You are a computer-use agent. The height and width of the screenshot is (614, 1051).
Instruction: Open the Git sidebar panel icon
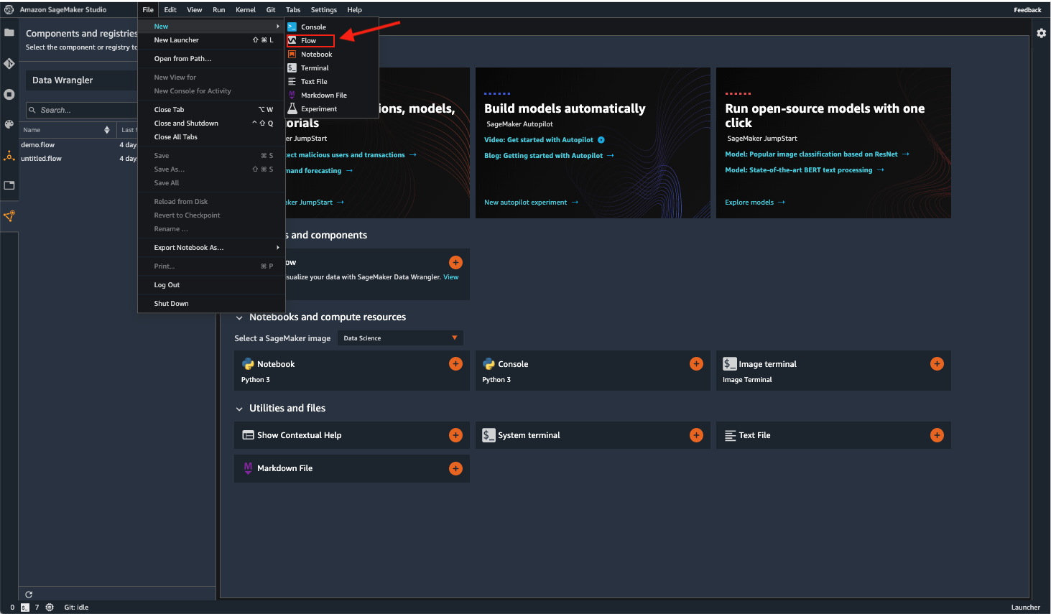[x=9, y=63]
